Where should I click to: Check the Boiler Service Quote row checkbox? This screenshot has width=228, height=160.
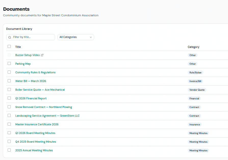tap(9, 89)
